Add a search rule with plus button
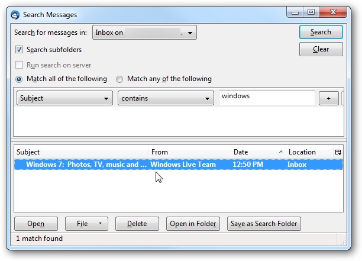The image size is (362, 261). [x=328, y=98]
